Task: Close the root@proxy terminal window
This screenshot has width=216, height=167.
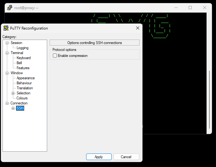Action: click(205, 8)
